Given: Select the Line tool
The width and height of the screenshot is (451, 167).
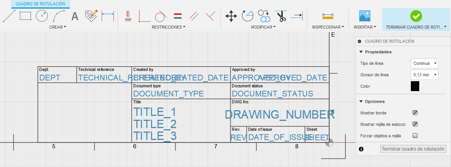Looking at the screenshot, I should click(x=9, y=16).
